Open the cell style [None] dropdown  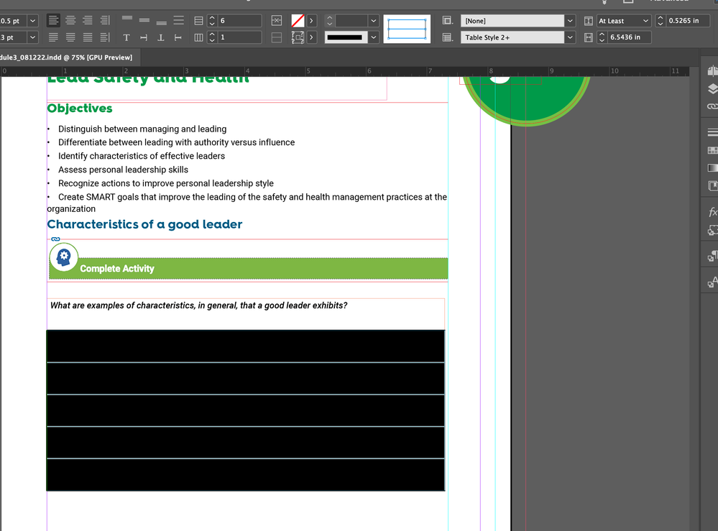pyautogui.click(x=570, y=21)
